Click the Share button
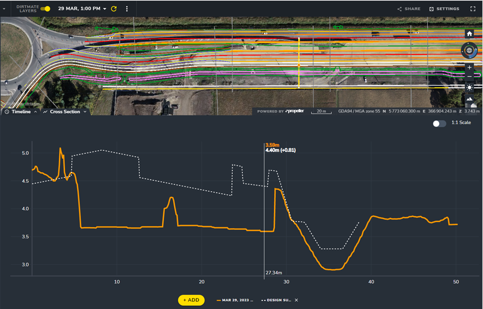The width and height of the screenshot is (483, 309). point(409,9)
